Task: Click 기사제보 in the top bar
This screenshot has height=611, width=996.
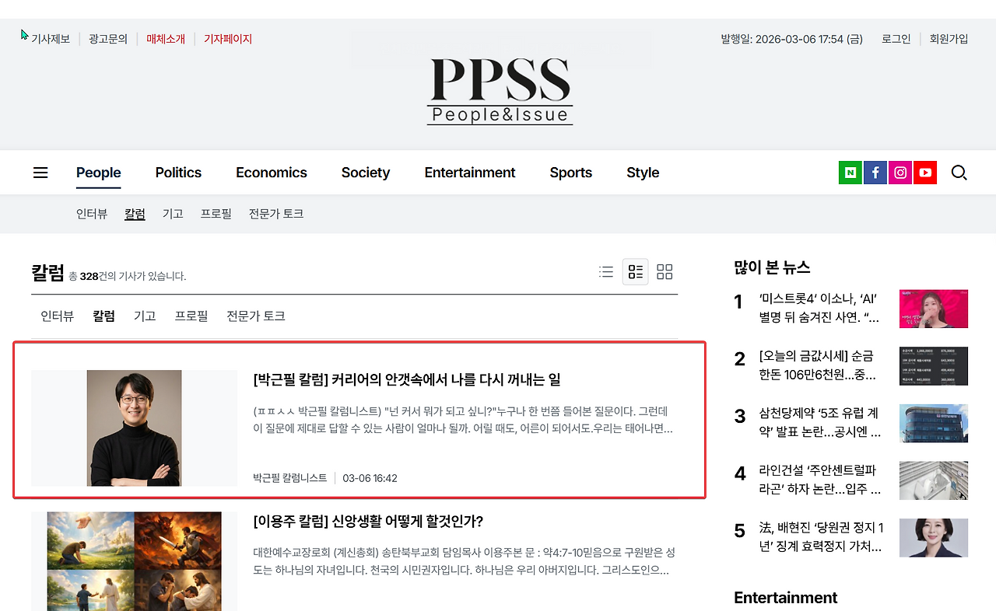Action: click(51, 39)
